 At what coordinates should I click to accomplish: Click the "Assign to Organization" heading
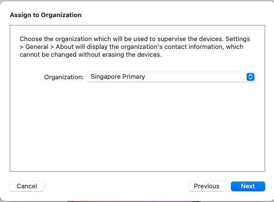click(46, 15)
